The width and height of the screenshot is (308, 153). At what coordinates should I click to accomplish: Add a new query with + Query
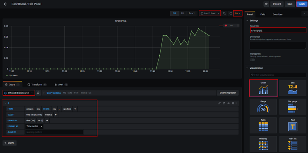click(9, 143)
